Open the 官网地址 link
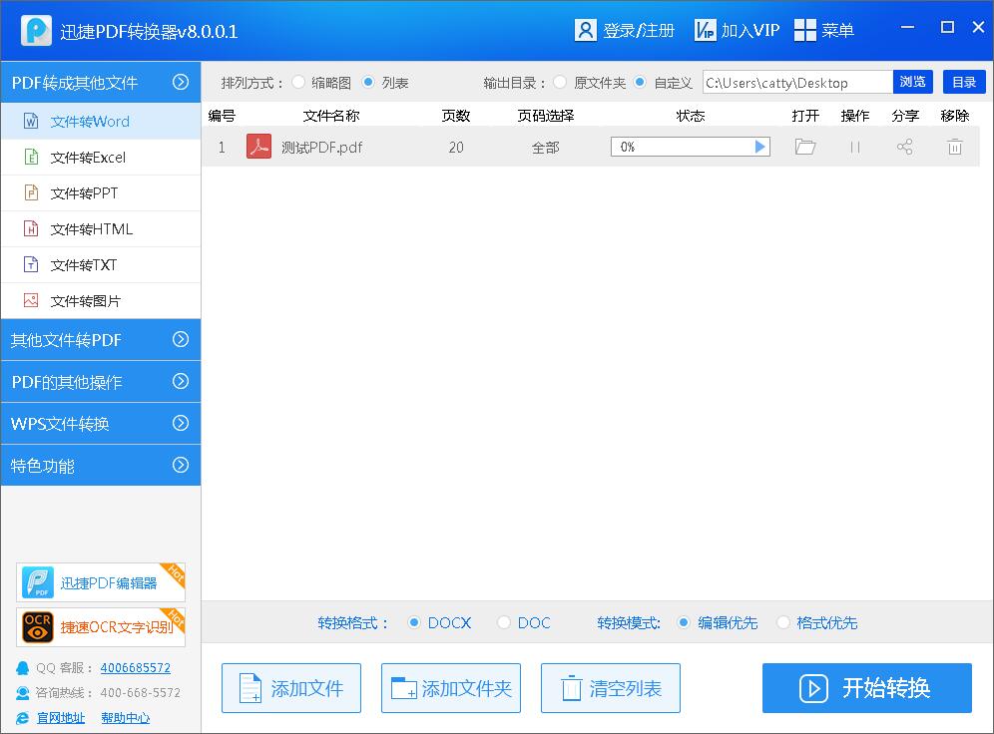994x734 pixels. (x=61, y=717)
